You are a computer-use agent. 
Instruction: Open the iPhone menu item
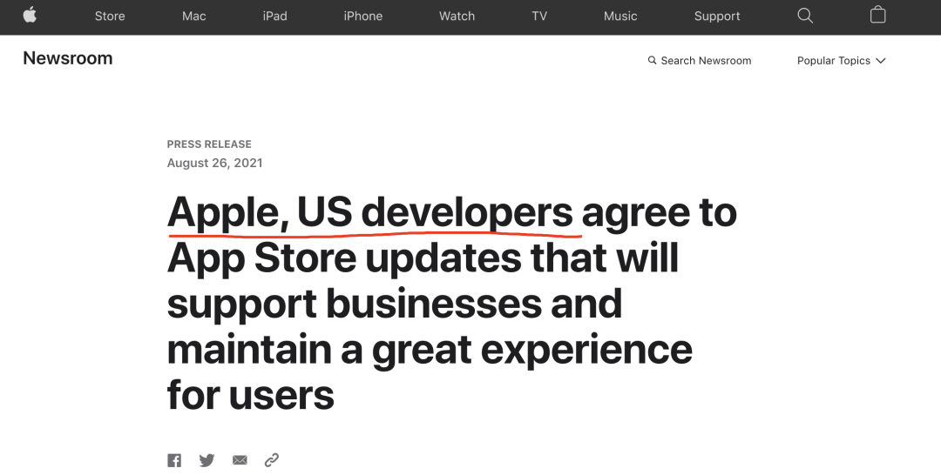click(363, 17)
